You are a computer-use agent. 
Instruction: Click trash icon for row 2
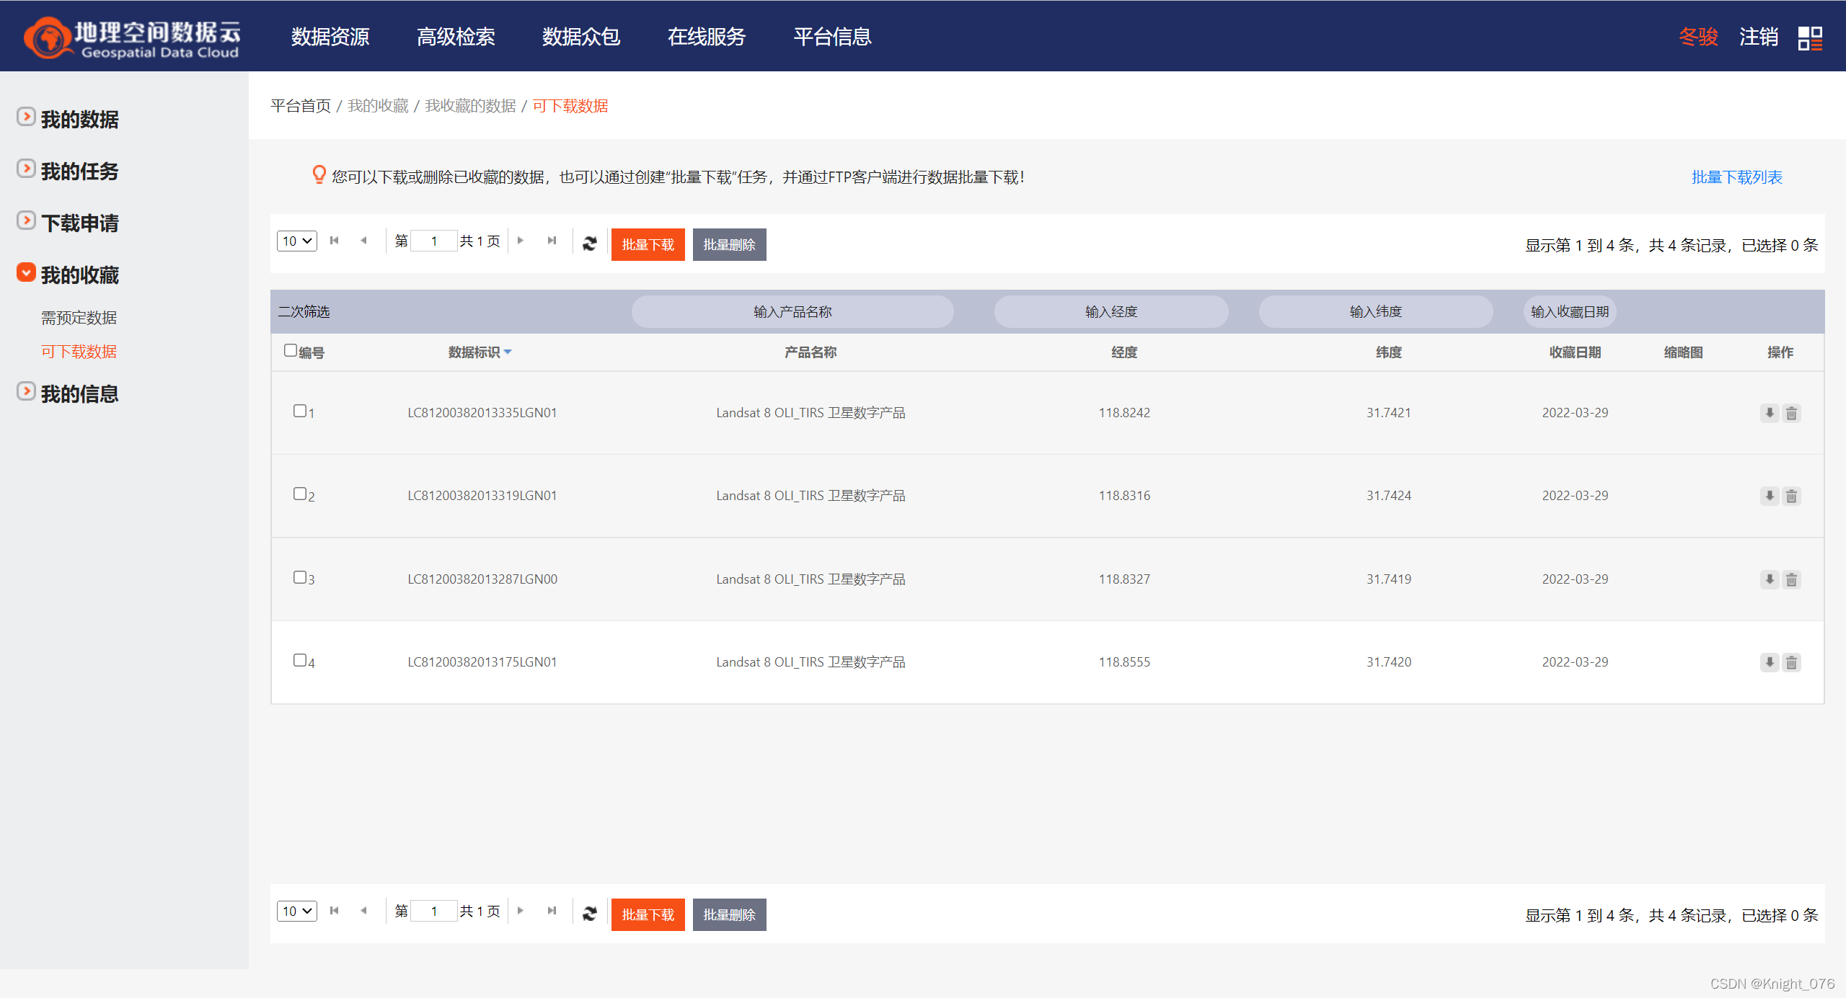coord(1791,496)
